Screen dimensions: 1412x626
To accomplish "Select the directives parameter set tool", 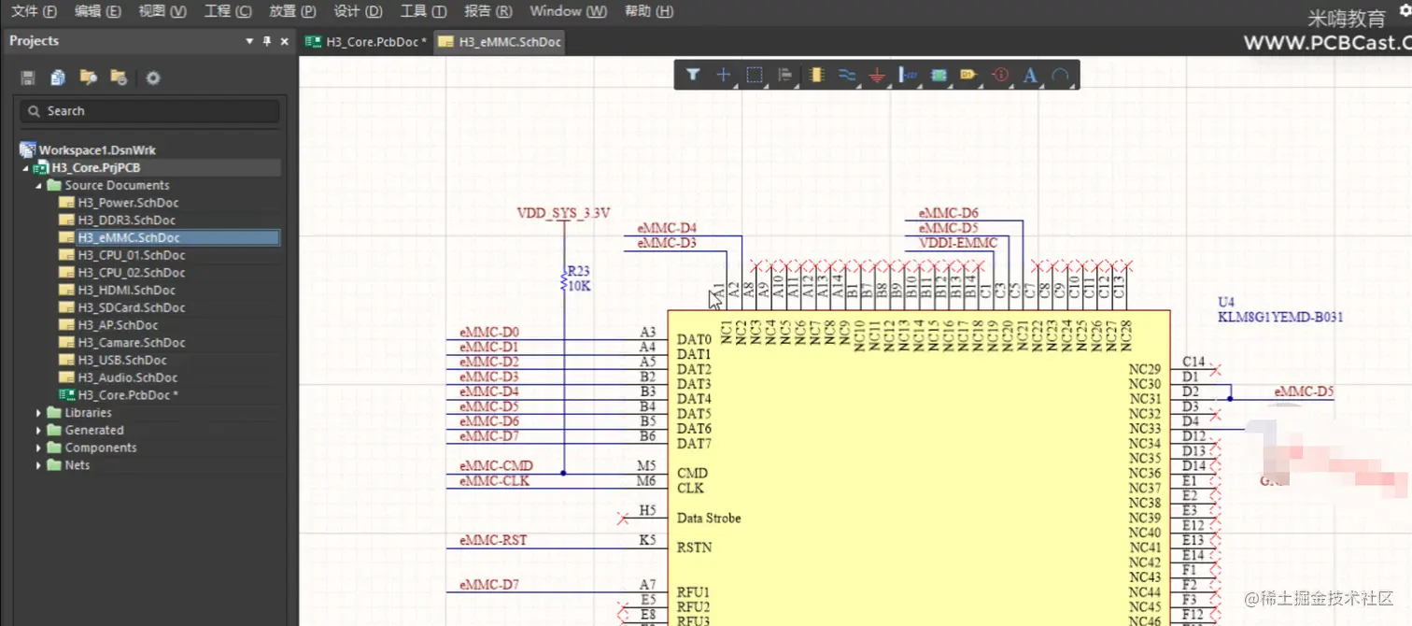I will point(1000,75).
